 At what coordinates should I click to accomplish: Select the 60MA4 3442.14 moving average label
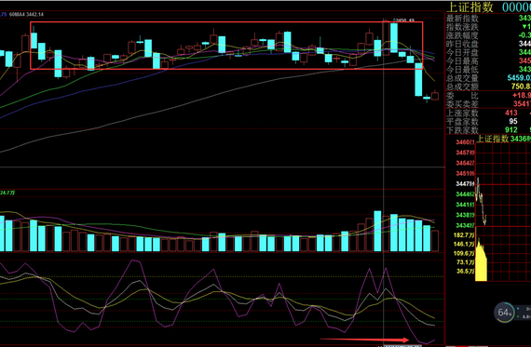(x=26, y=15)
